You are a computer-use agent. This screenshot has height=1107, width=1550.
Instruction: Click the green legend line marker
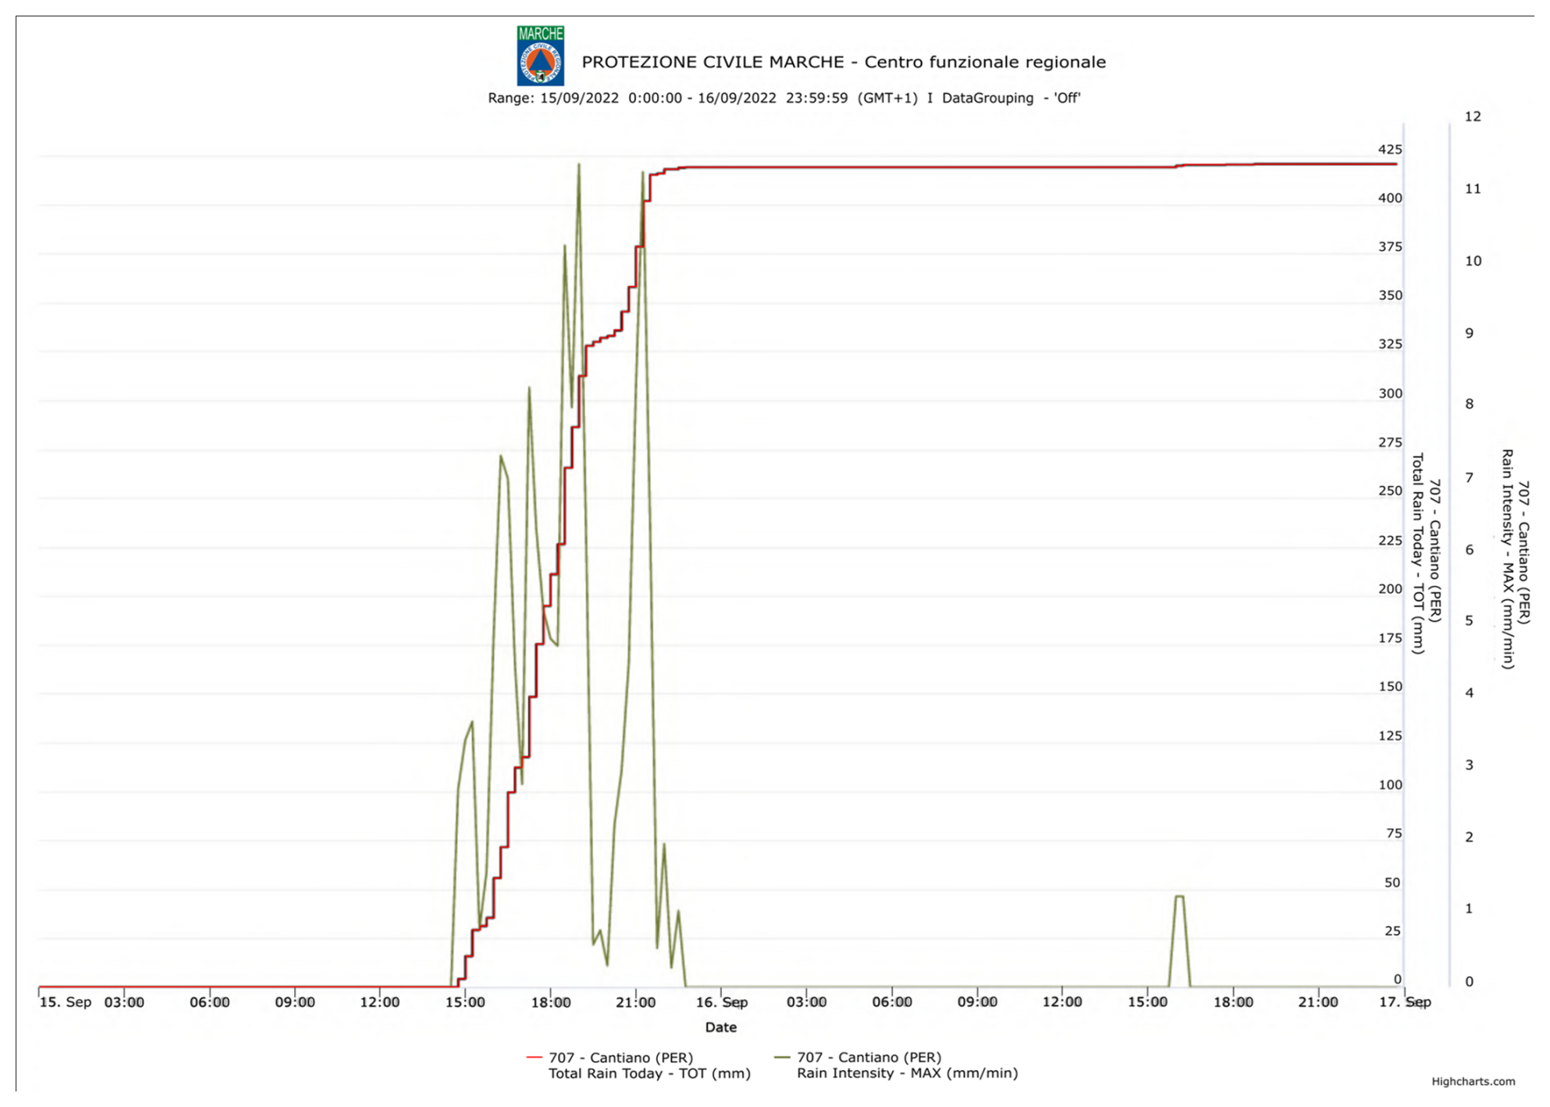point(782,1058)
